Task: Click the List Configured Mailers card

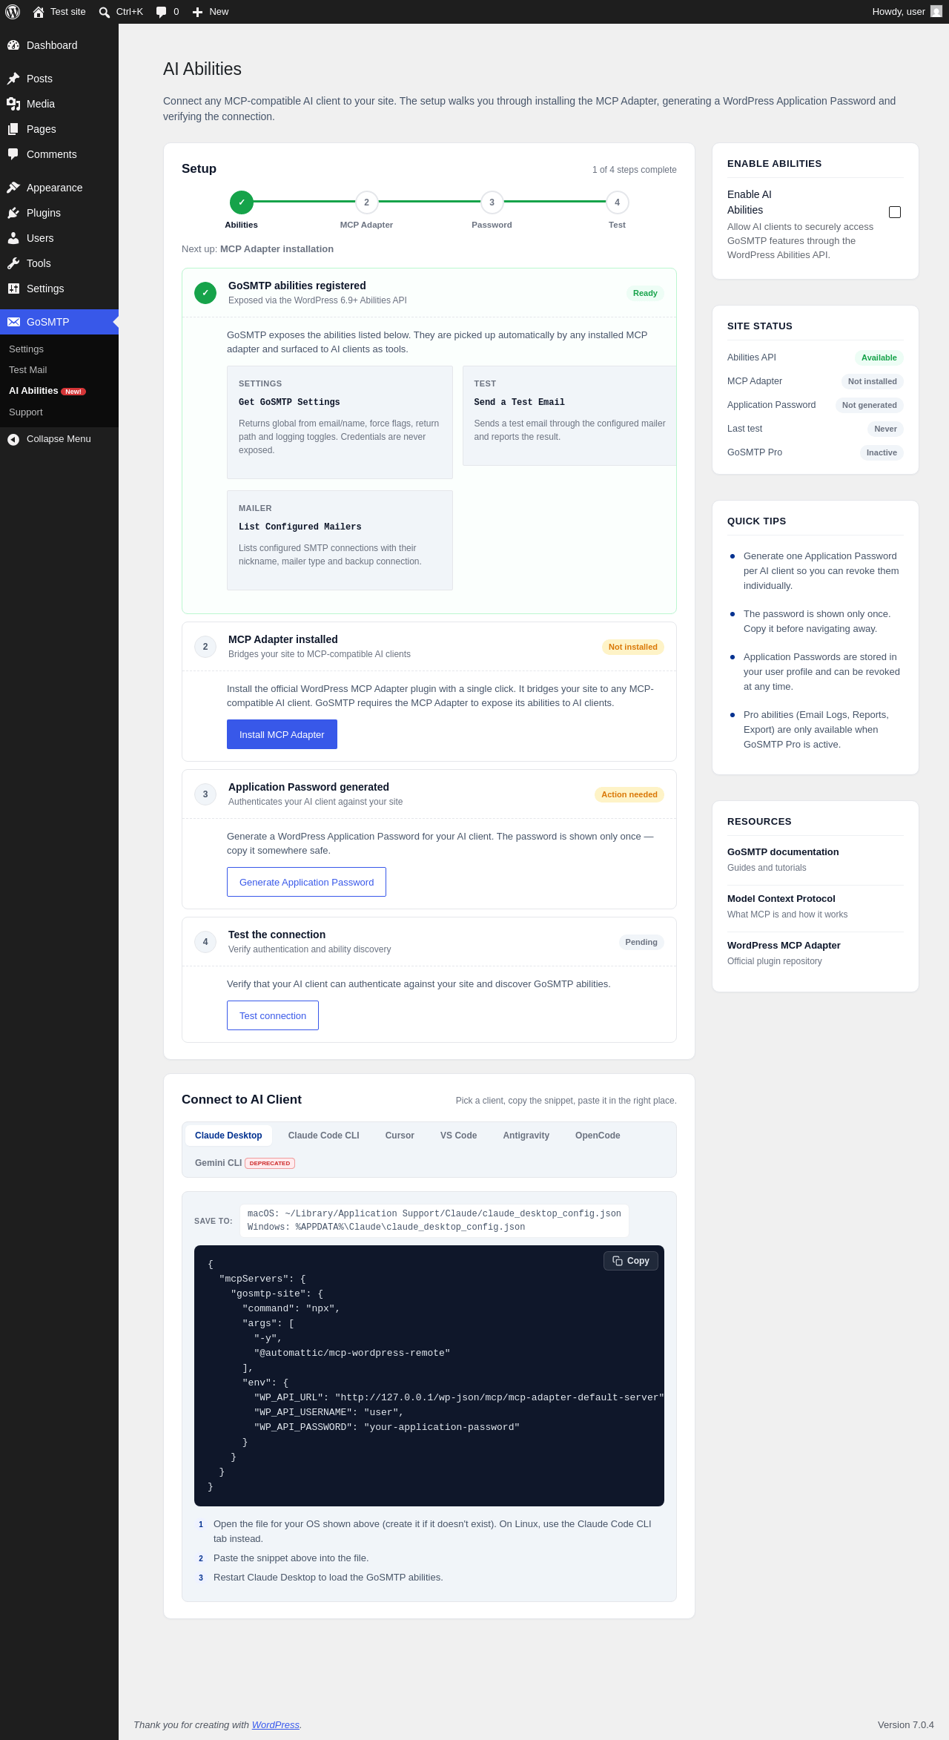Action: coord(340,540)
